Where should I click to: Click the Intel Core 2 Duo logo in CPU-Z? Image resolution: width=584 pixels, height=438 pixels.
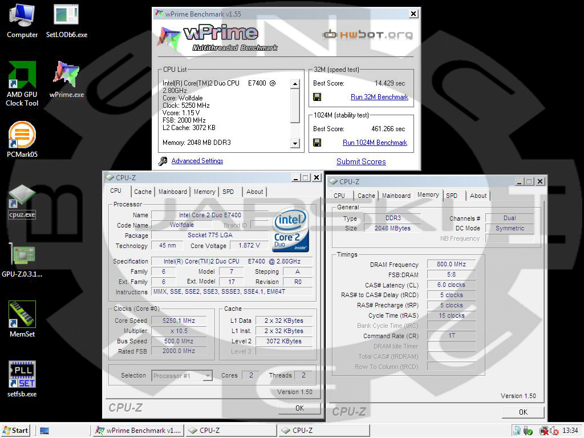click(290, 230)
